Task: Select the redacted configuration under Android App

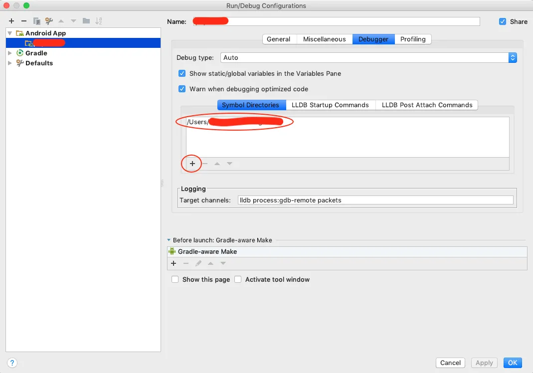Action: click(83, 43)
